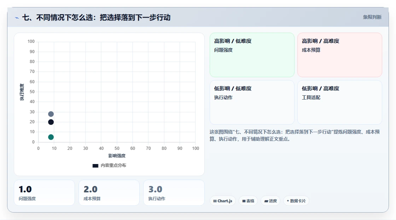396x220 pixels.
Task: Click 成本预算 text in red quadrant card
Action: (x=311, y=50)
